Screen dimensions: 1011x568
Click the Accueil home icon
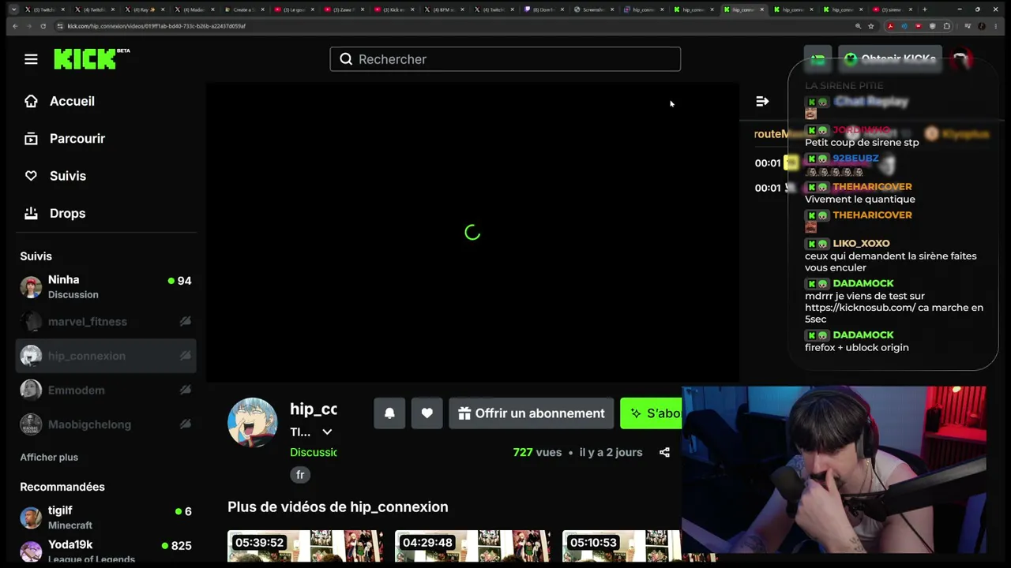pos(31,101)
